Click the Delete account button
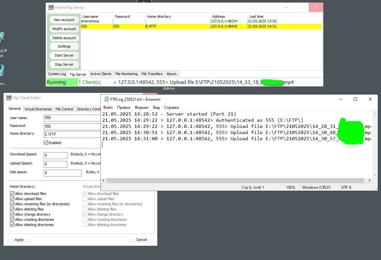Screen dimensions: 381x260 coord(64,38)
